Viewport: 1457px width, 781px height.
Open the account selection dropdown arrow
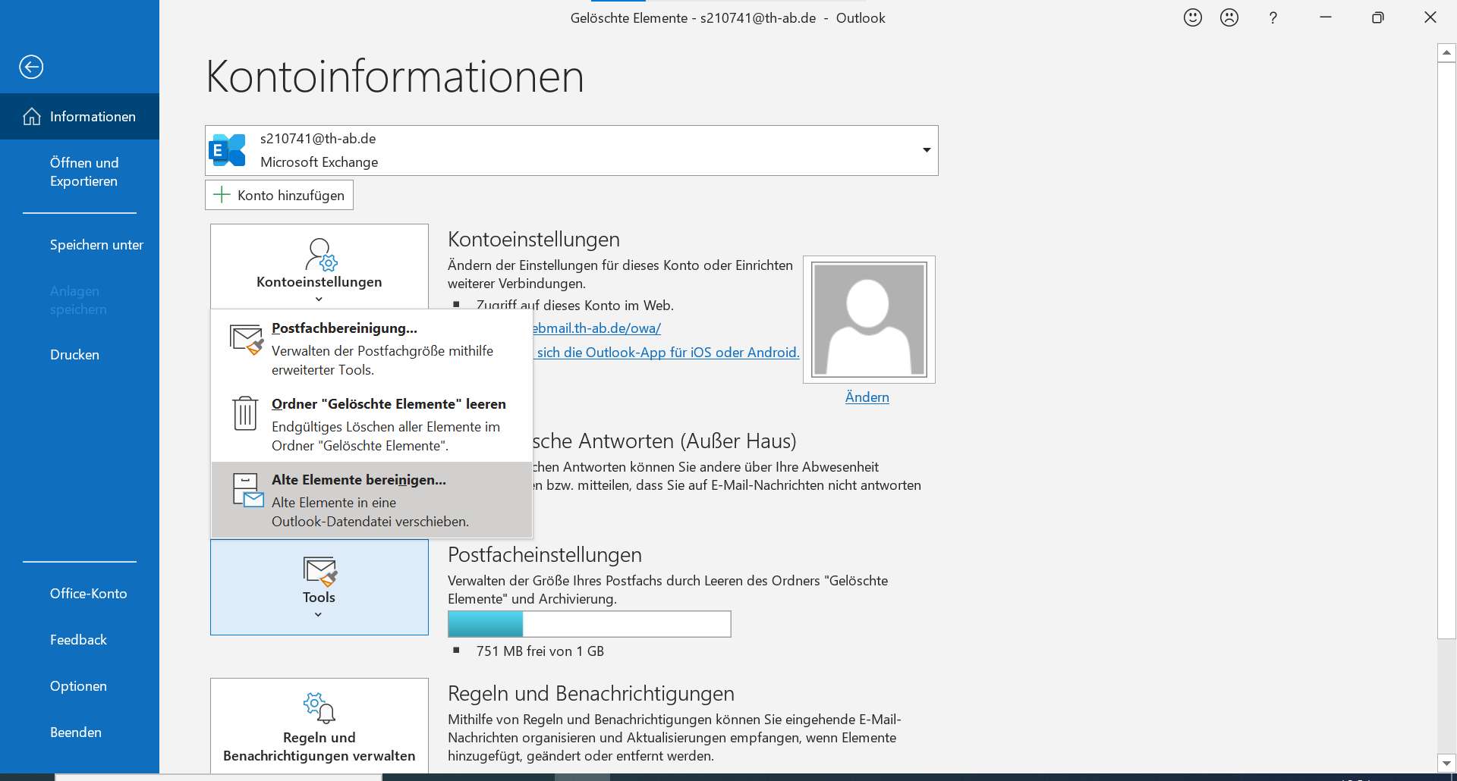tap(927, 150)
